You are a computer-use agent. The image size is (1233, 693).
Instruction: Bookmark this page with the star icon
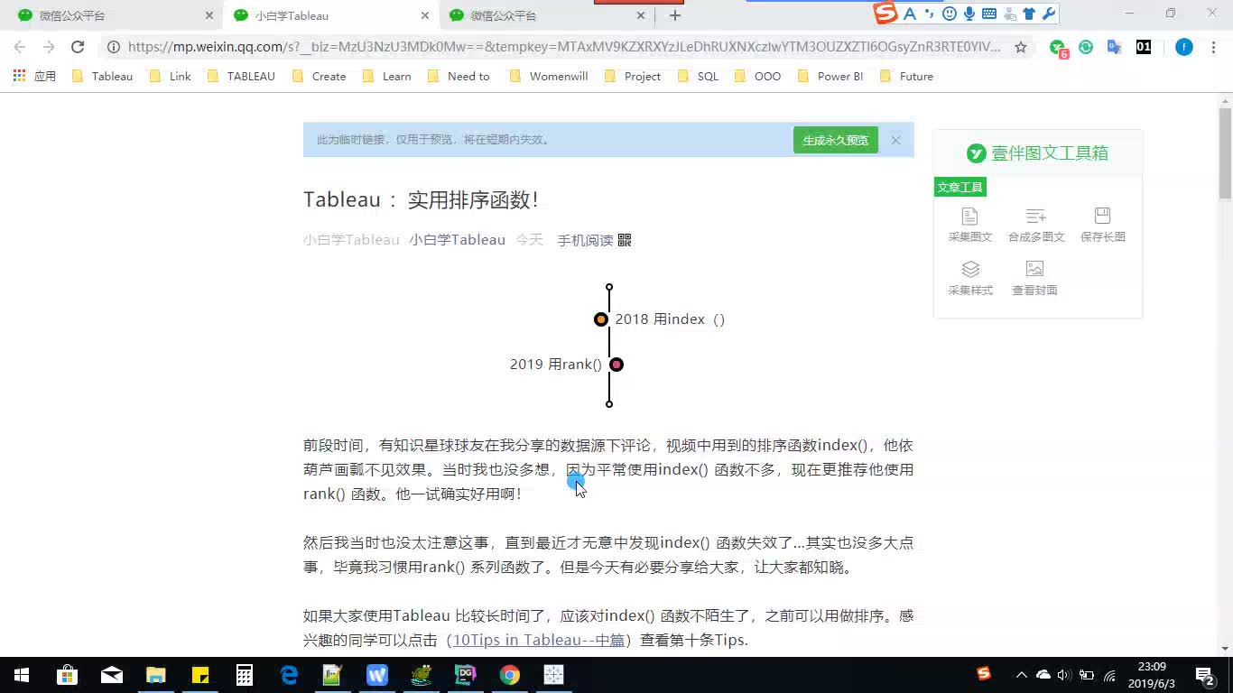pos(1021,47)
